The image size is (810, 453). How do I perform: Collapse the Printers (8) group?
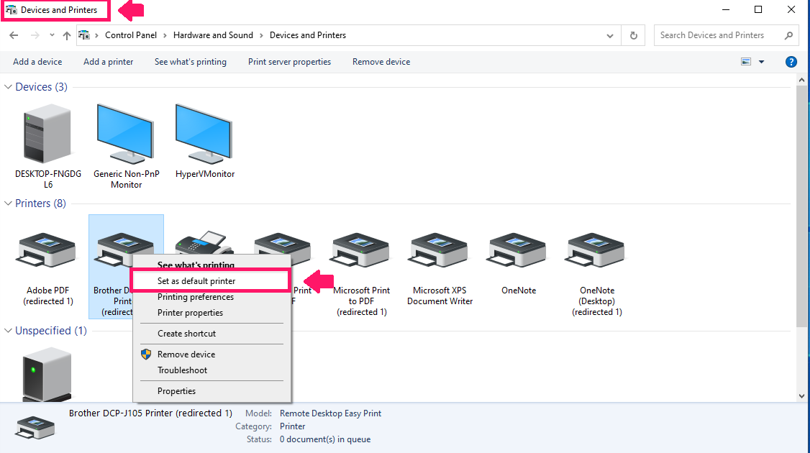tap(8, 203)
